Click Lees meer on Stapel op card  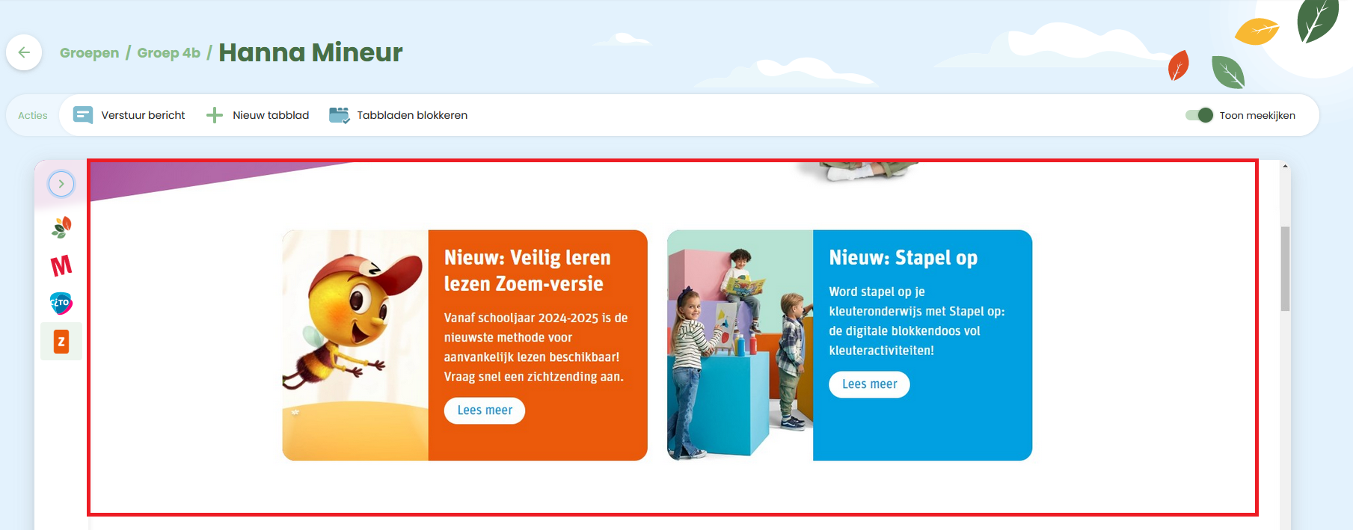coord(869,384)
